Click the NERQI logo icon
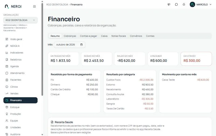The width and height of the screenshot is (216, 136). (x=7, y=6)
